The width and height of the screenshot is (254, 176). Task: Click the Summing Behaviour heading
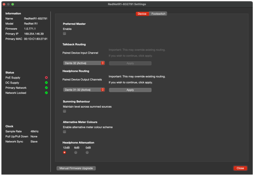76,102
